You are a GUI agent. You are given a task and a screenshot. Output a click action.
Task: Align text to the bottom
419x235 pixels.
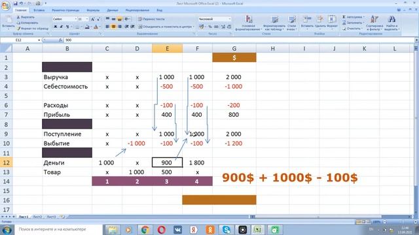tap(120, 19)
